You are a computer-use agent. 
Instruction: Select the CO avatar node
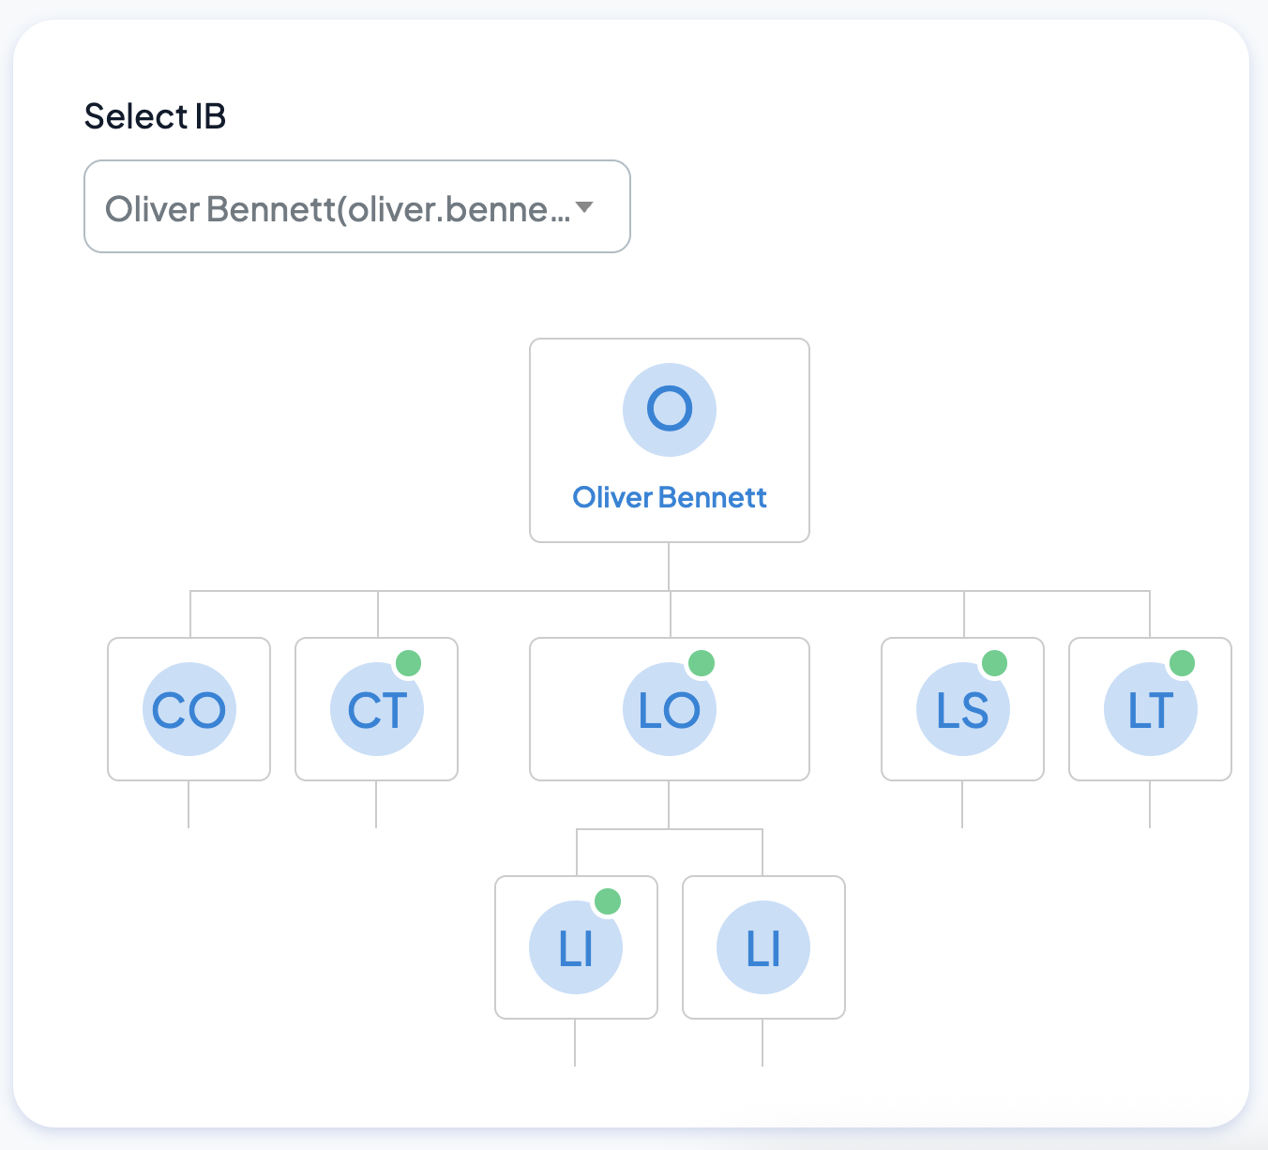(189, 709)
